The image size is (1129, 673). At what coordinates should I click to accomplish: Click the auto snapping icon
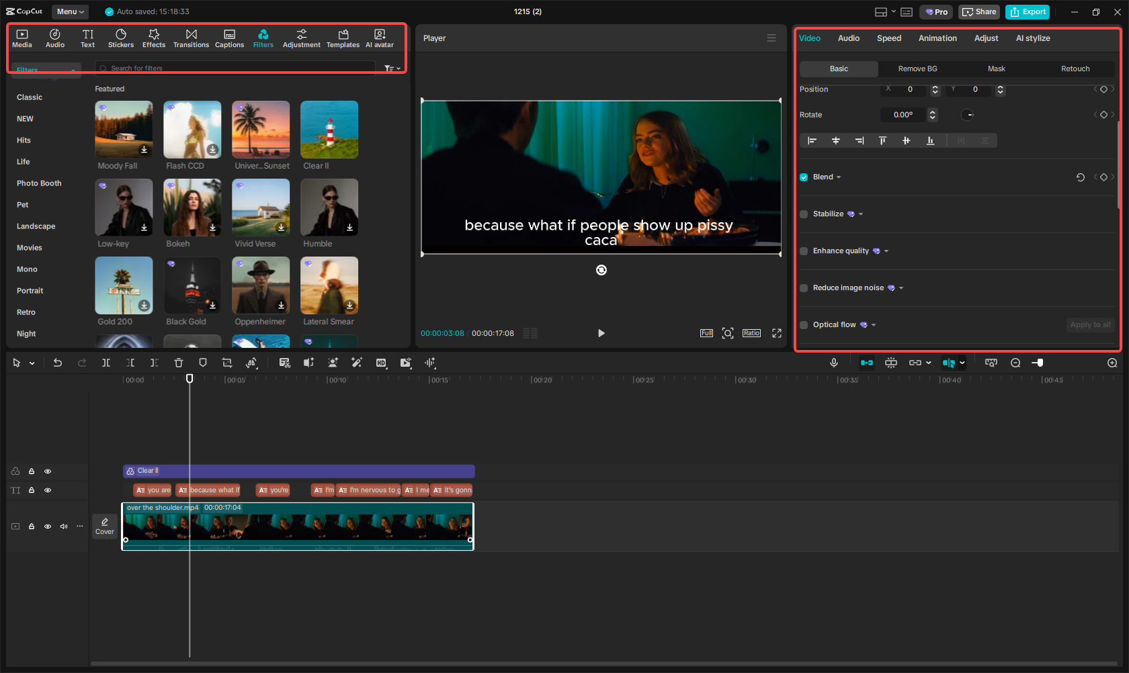coord(891,363)
